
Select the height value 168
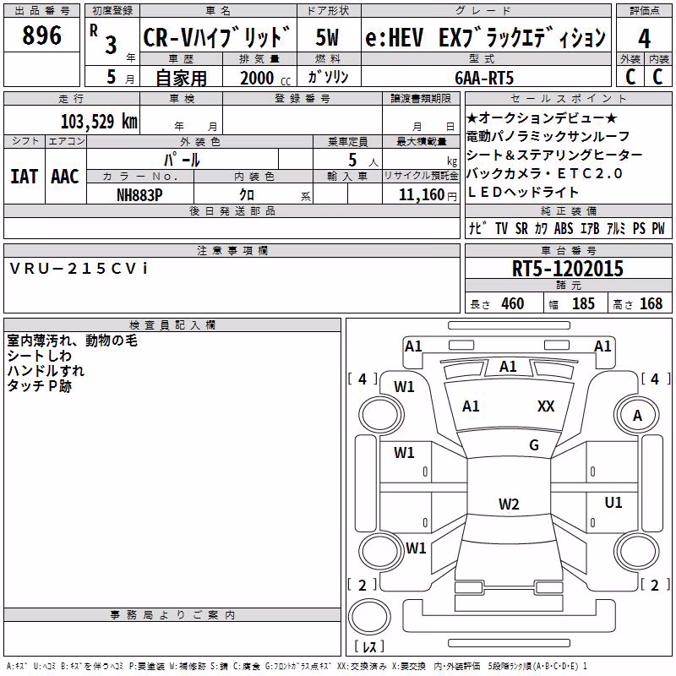tap(651, 303)
